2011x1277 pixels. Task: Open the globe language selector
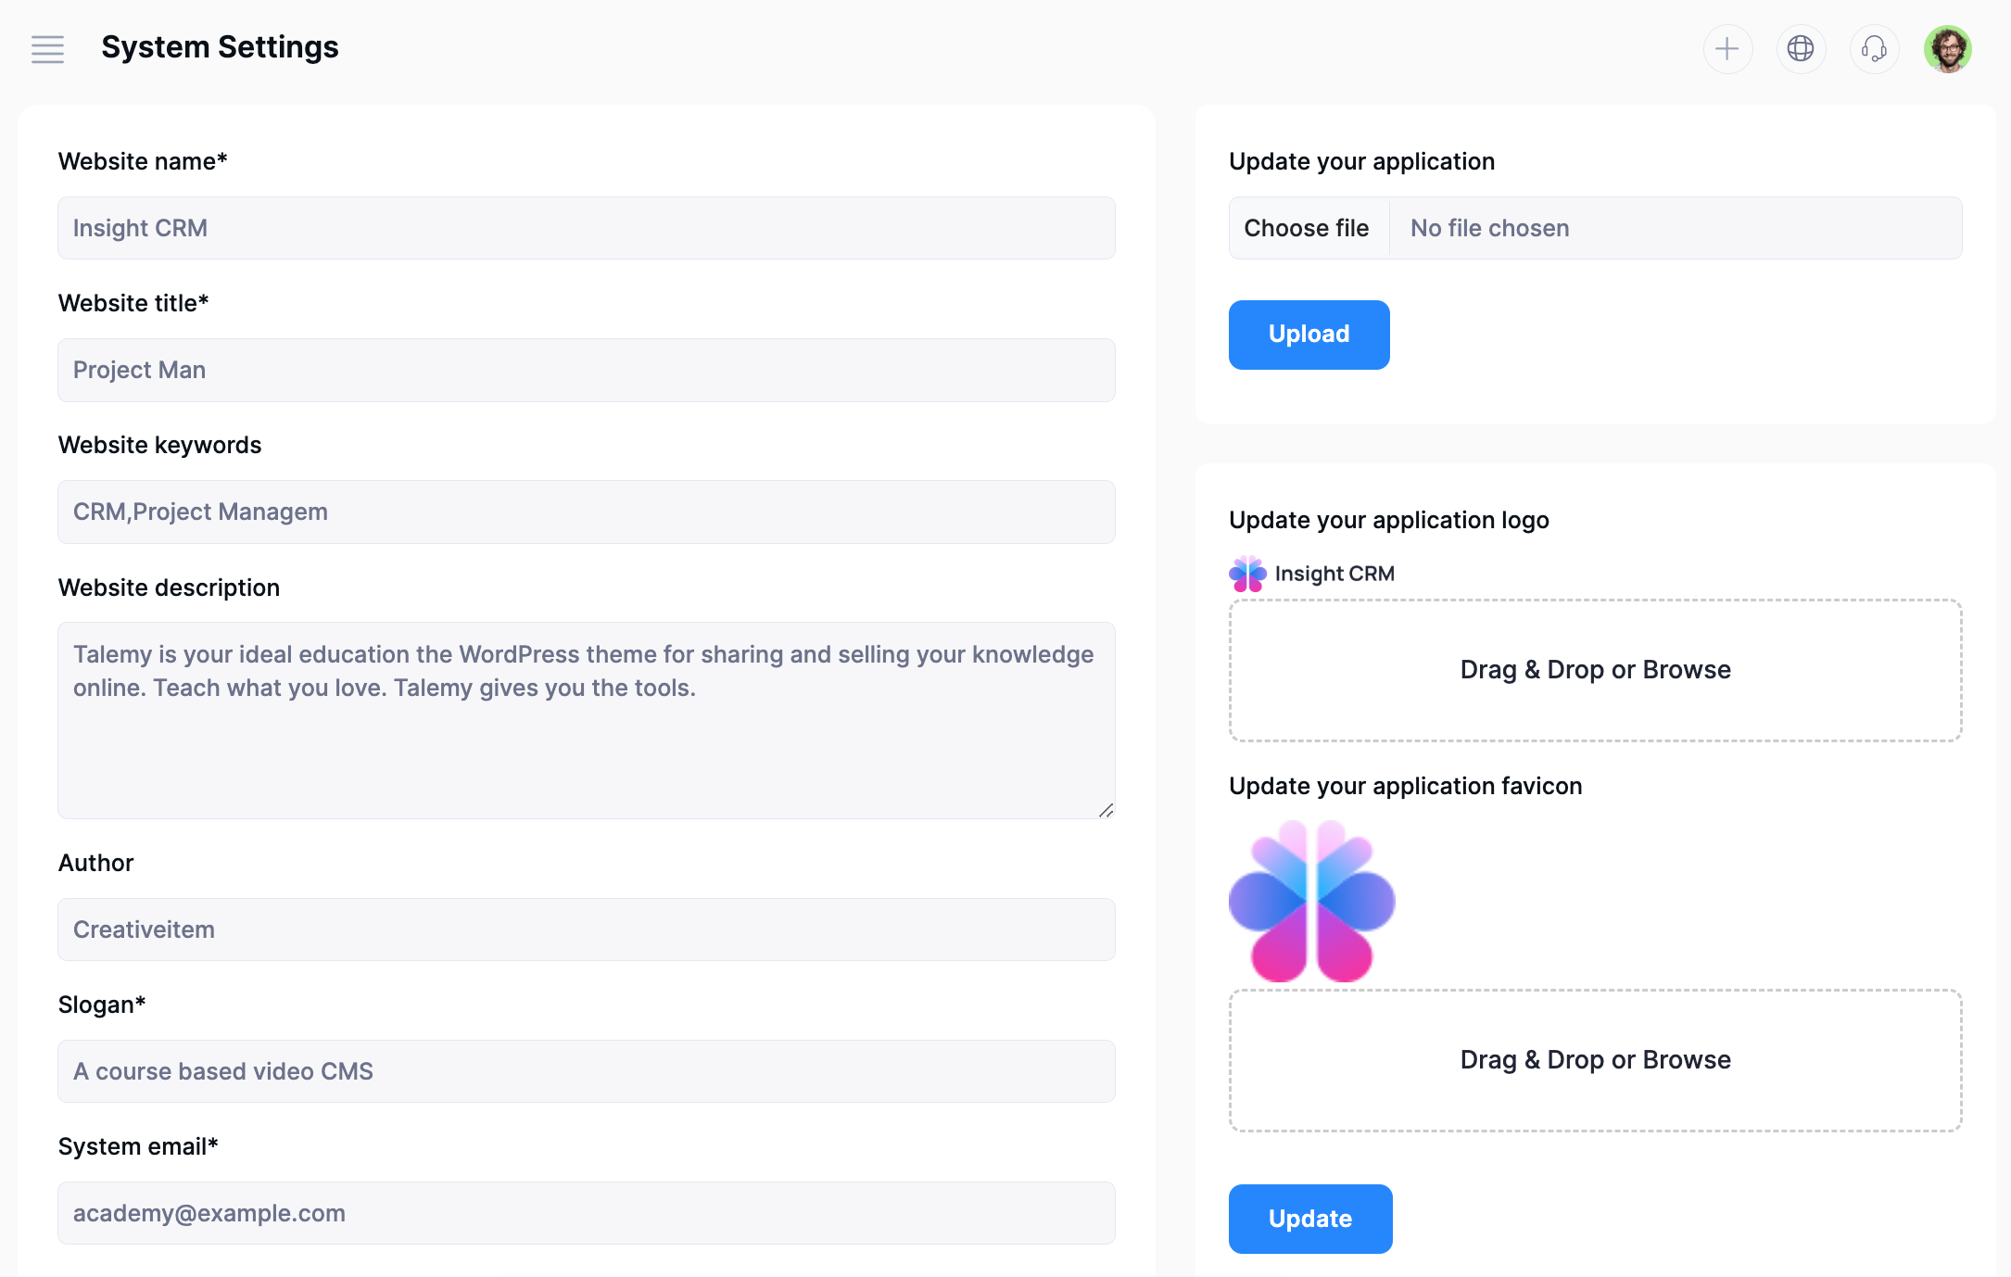(1800, 48)
